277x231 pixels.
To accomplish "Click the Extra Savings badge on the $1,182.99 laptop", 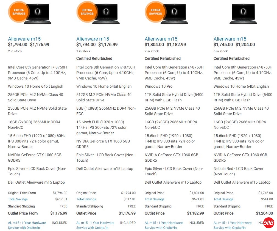I will (155, 12).
